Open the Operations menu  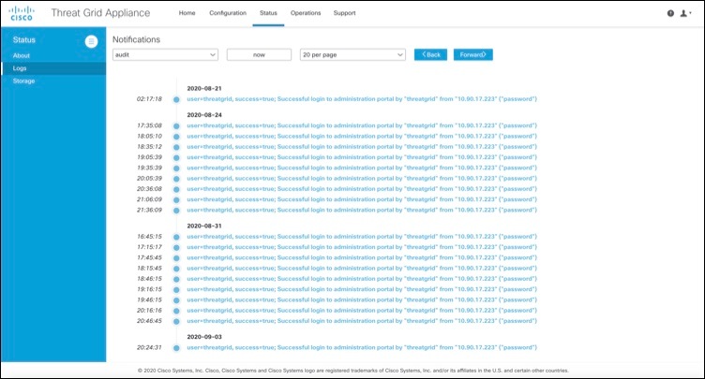coord(306,13)
